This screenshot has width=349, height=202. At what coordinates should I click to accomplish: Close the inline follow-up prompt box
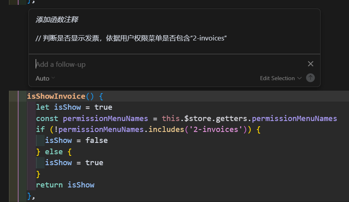click(x=310, y=64)
